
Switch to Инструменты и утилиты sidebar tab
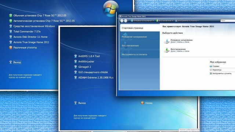[140, 55]
